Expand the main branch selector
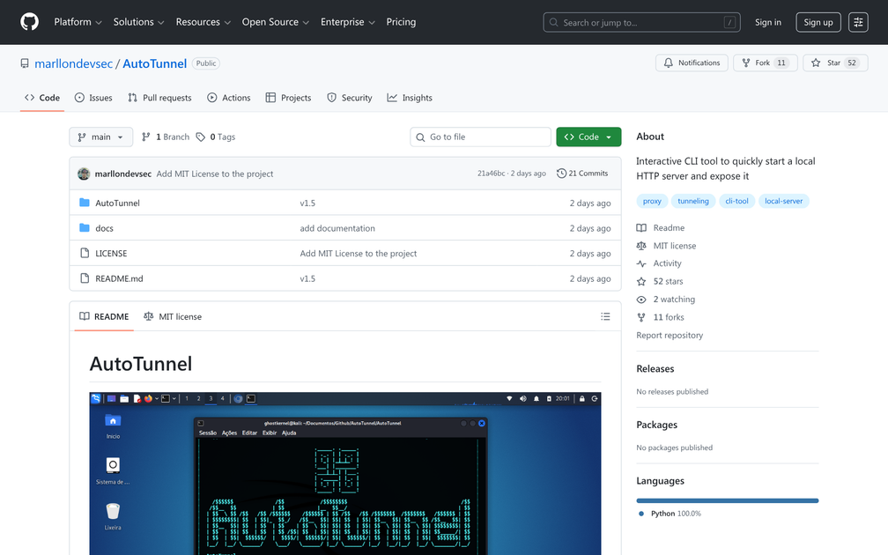Image resolution: width=888 pixels, height=555 pixels. pos(100,137)
